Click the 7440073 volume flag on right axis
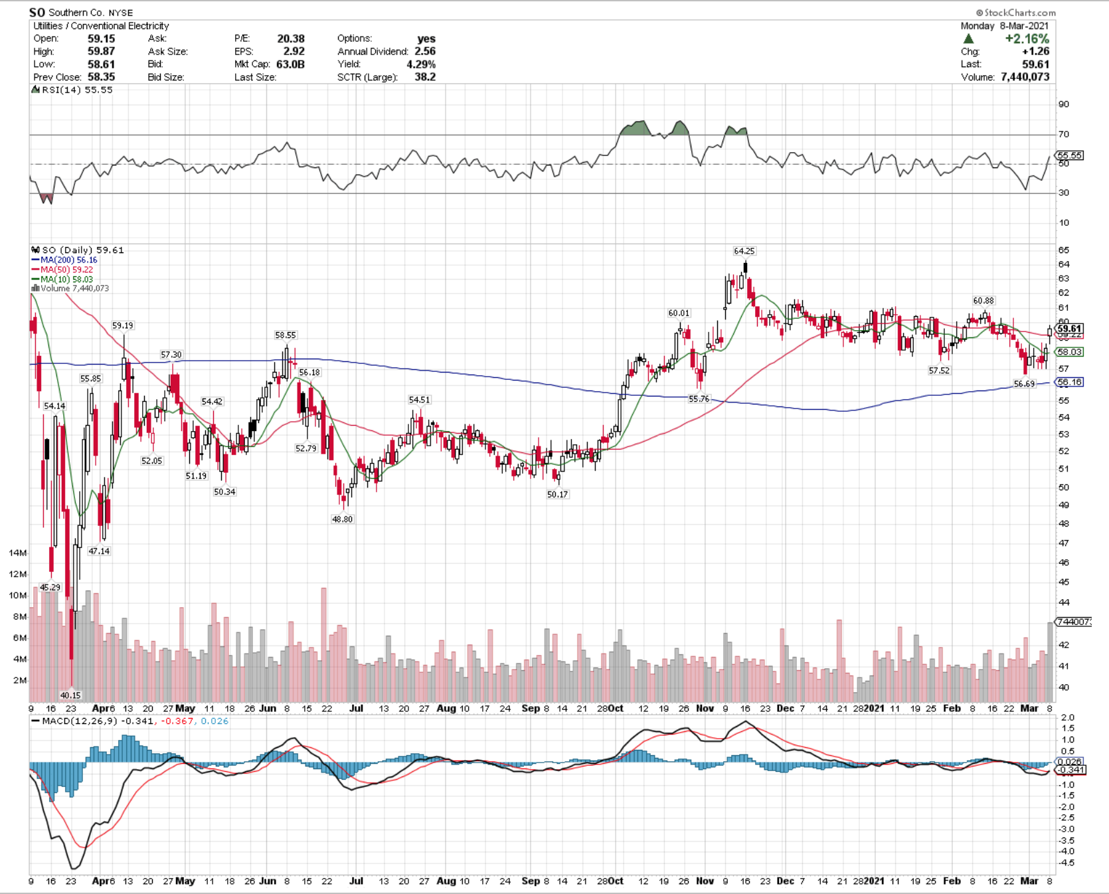The image size is (1109, 894). click(1073, 622)
